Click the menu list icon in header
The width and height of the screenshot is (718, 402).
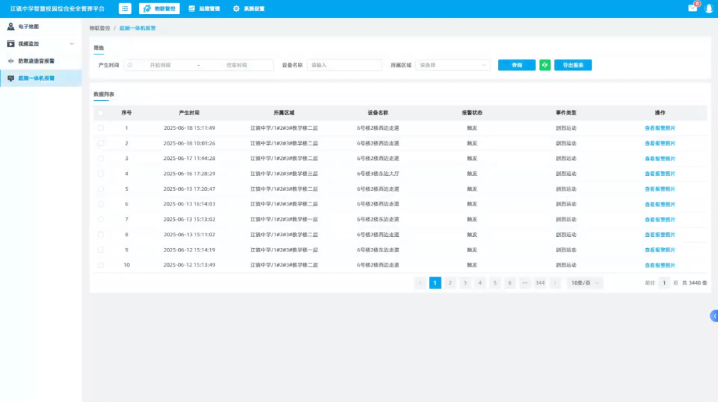125,9
